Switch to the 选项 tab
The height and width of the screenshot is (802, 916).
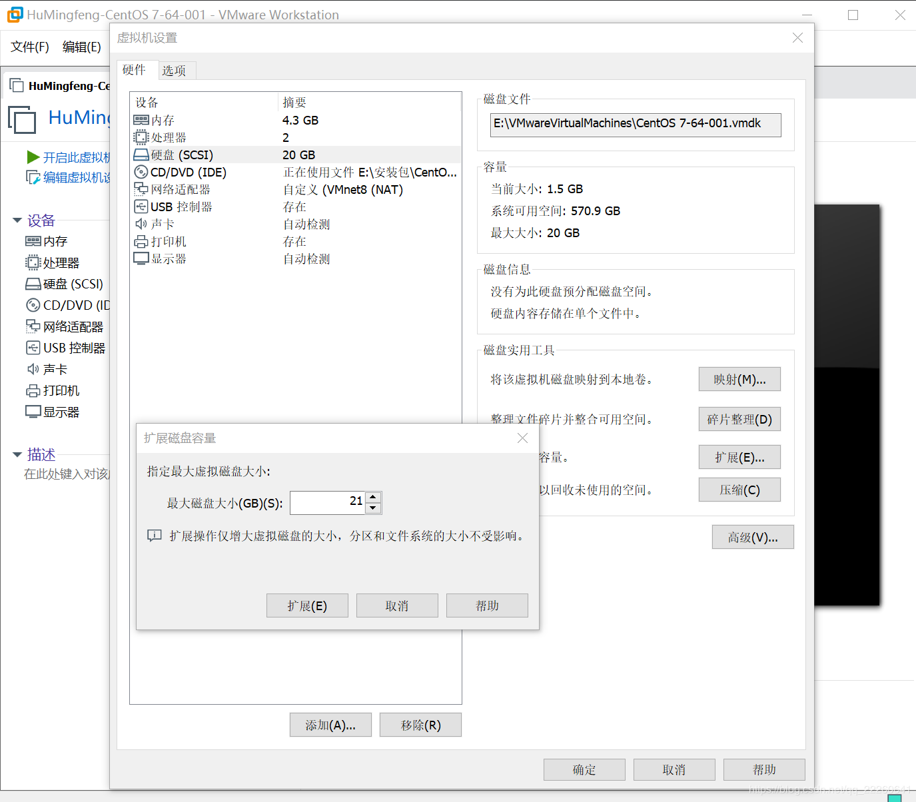(175, 70)
